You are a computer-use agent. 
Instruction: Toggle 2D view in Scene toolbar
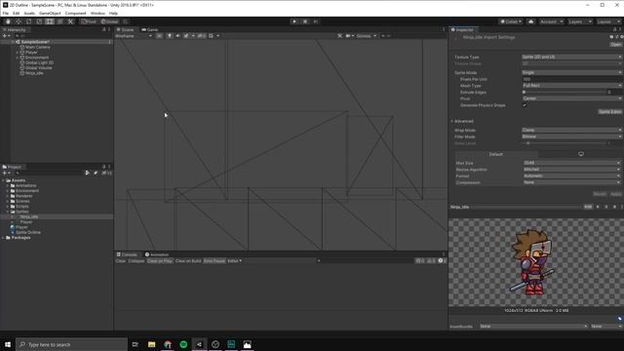click(x=159, y=36)
